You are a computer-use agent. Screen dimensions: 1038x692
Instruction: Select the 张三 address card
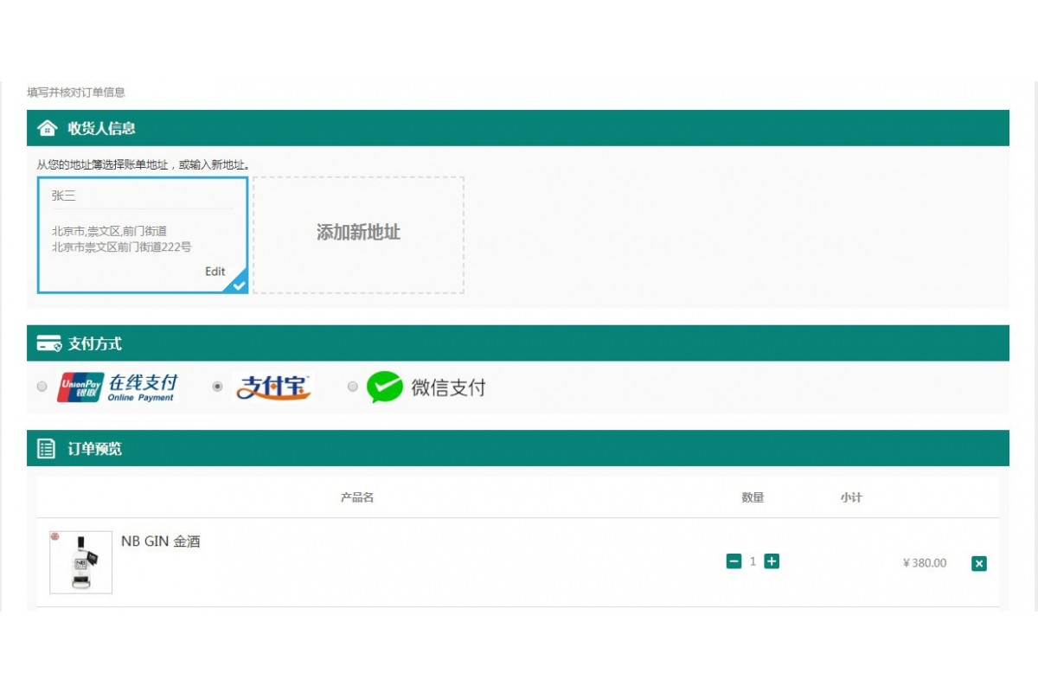click(x=143, y=235)
